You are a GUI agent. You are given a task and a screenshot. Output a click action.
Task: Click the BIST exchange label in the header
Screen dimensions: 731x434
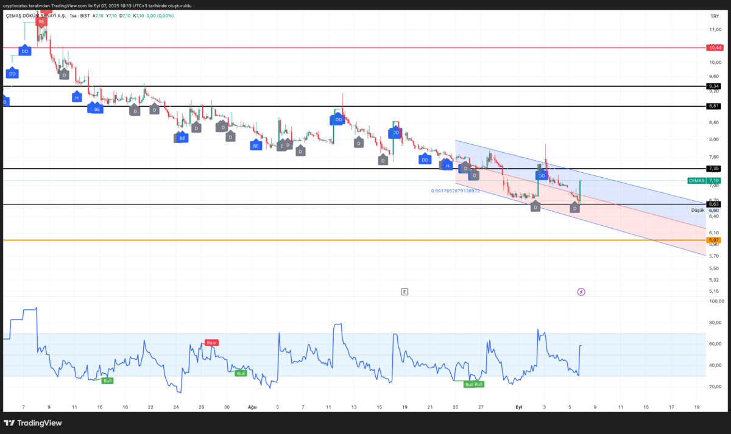click(x=85, y=16)
